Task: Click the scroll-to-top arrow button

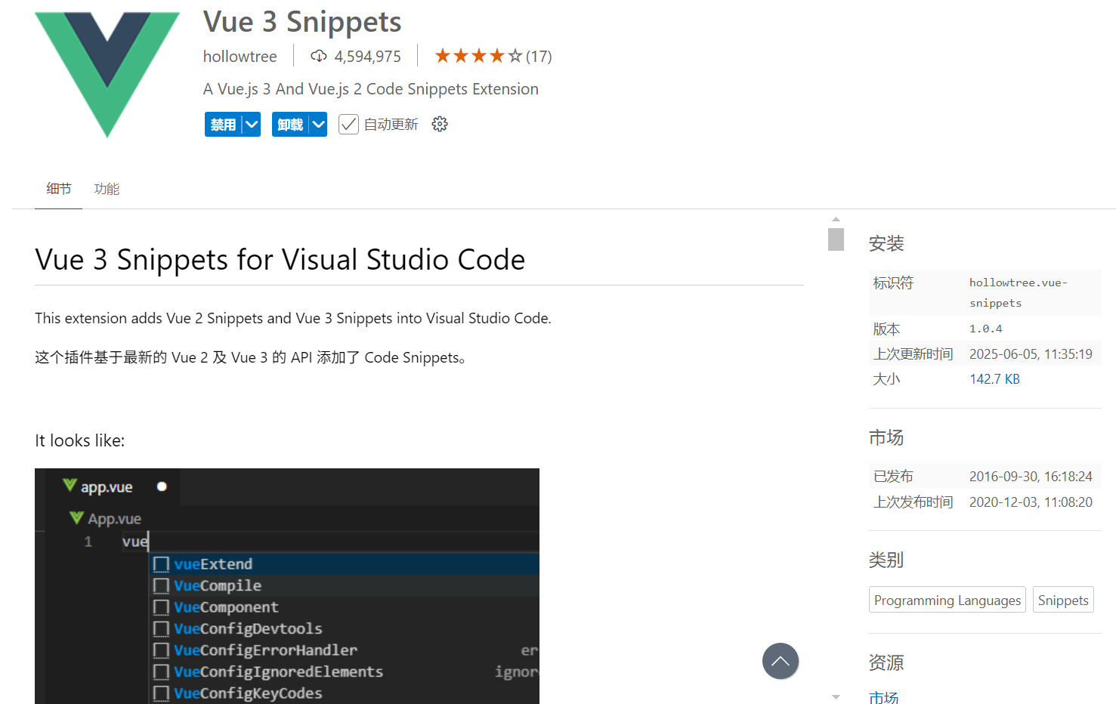Action: (781, 661)
